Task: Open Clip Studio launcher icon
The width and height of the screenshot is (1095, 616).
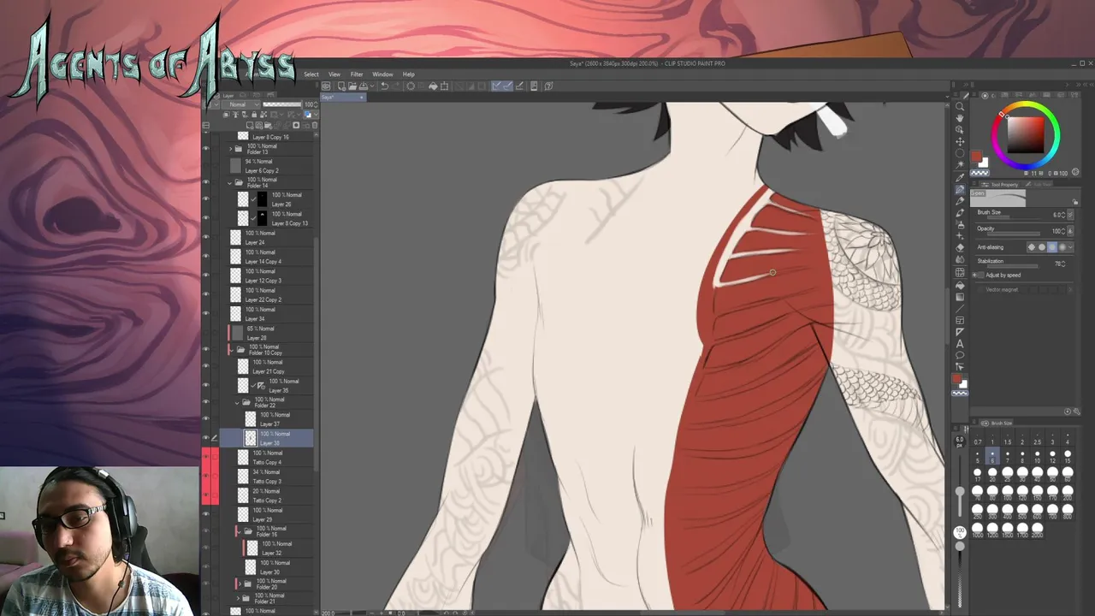Action: point(326,86)
